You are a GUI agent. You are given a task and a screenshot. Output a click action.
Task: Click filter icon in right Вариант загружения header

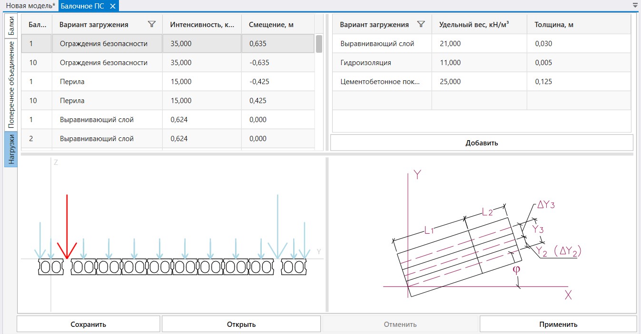[421, 24]
